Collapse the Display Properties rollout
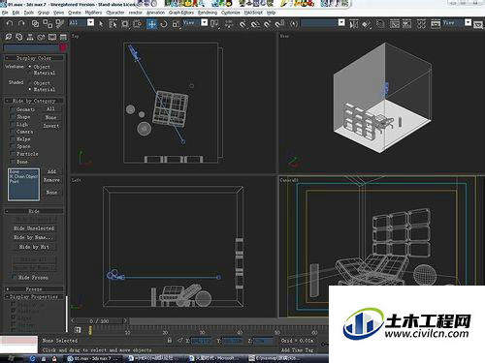This screenshot has height=363, width=485. click(34, 296)
